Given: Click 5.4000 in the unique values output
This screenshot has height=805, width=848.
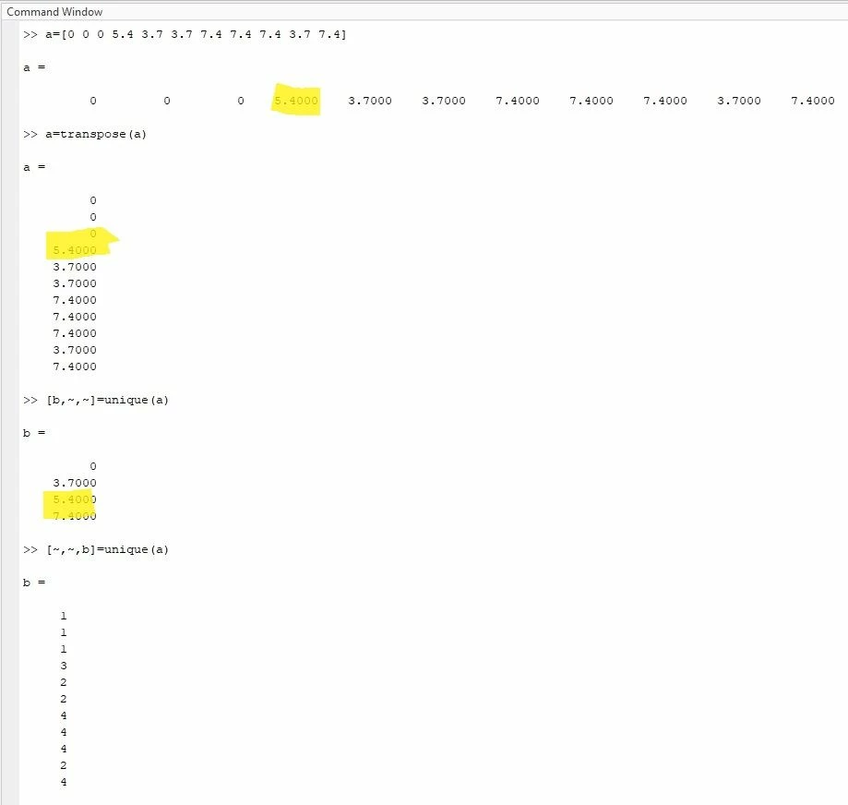Looking at the screenshot, I should pos(75,499).
